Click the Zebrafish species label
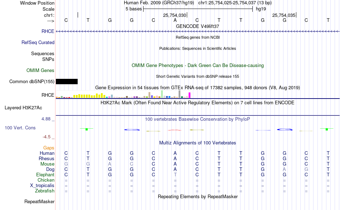Screen dimensions: 340x210 pyautogui.click(x=45, y=191)
